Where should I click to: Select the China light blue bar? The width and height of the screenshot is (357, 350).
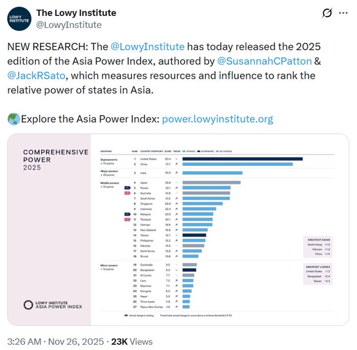[x=237, y=165]
